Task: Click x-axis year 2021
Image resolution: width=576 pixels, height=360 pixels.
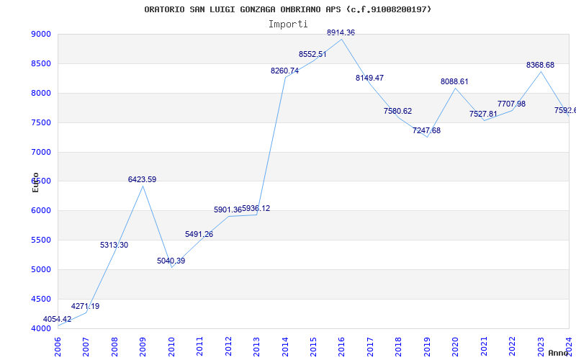Action: click(x=484, y=346)
